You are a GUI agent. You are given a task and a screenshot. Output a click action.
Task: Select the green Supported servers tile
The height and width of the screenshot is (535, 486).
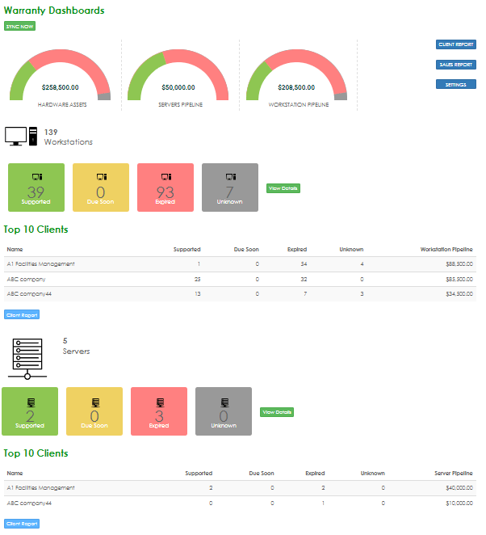pyautogui.click(x=30, y=411)
